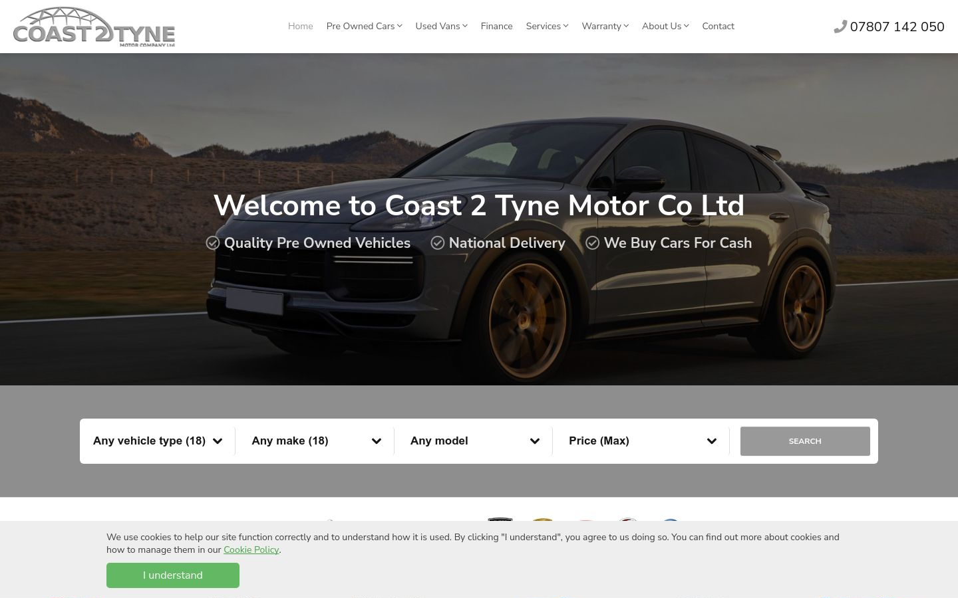Expand the Used Vans menu
Viewport: 958px width, 598px height.
point(441,26)
